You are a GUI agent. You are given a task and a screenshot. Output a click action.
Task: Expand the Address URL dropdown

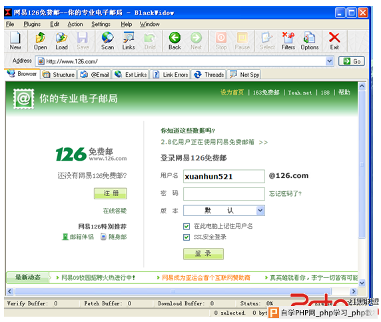pos(329,61)
